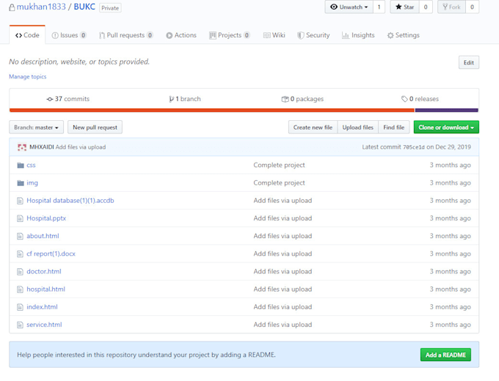Open the Unwatch notifications dropdown
Viewport: 499px width, 381px height.
click(349, 7)
